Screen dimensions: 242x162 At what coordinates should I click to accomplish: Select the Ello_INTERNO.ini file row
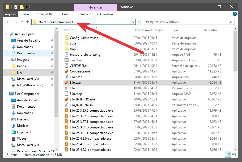click(x=143, y=105)
